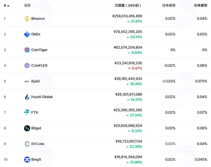Image resolution: width=211 pixels, height=167 pixels.
Task: Select the BitCoke logo icon
Action: click(27, 144)
